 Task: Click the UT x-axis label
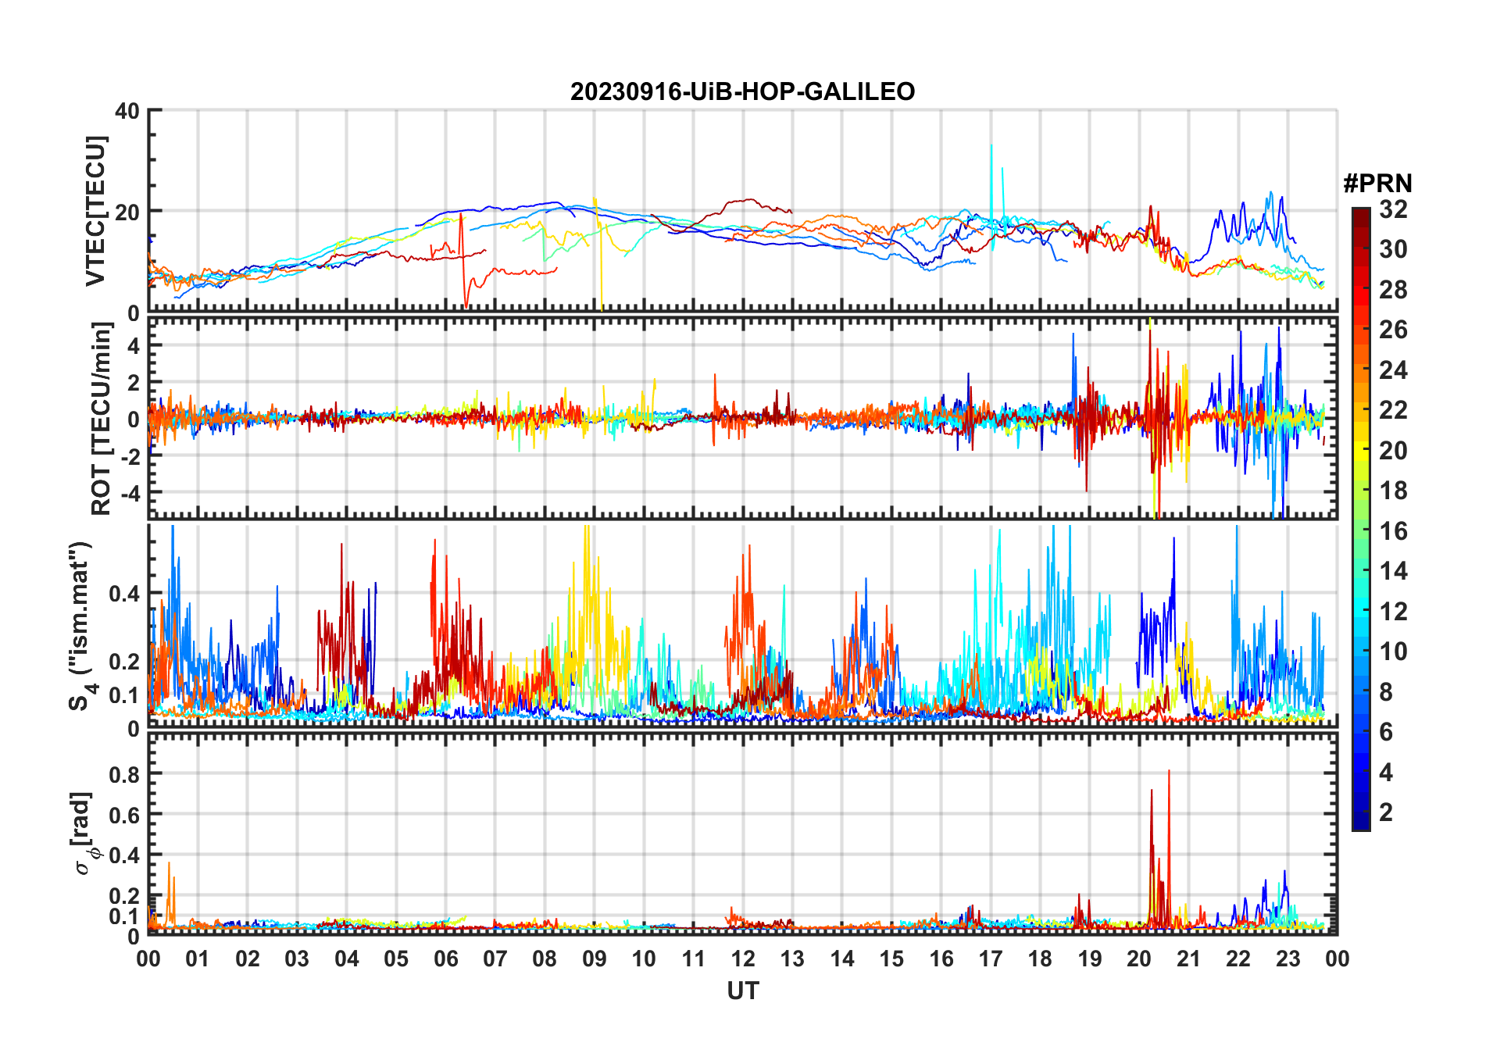pos(742,991)
